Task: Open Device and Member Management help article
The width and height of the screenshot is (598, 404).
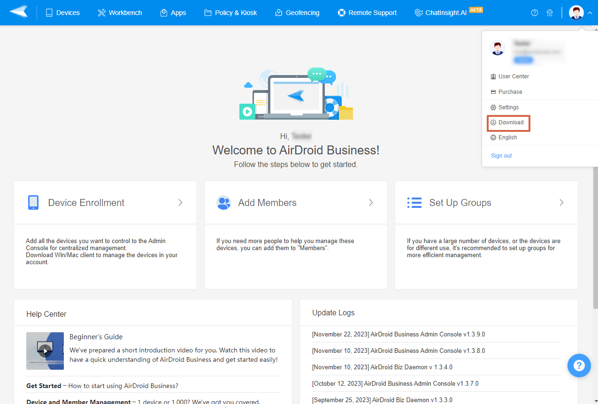Action: [143, 402]
